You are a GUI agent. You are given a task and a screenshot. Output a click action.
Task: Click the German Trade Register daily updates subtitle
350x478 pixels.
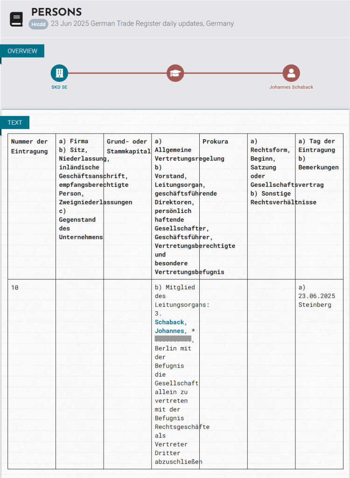click(142, 23)
